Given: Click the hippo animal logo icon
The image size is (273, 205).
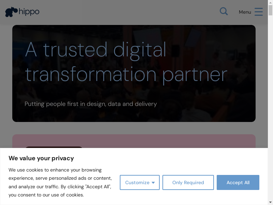Looking at the screenshot, I should pyautogui.click(x=11, y=12).
